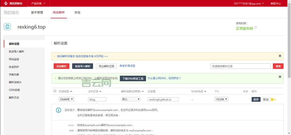Click the 主机记录 field containing blog

point(97,99)
